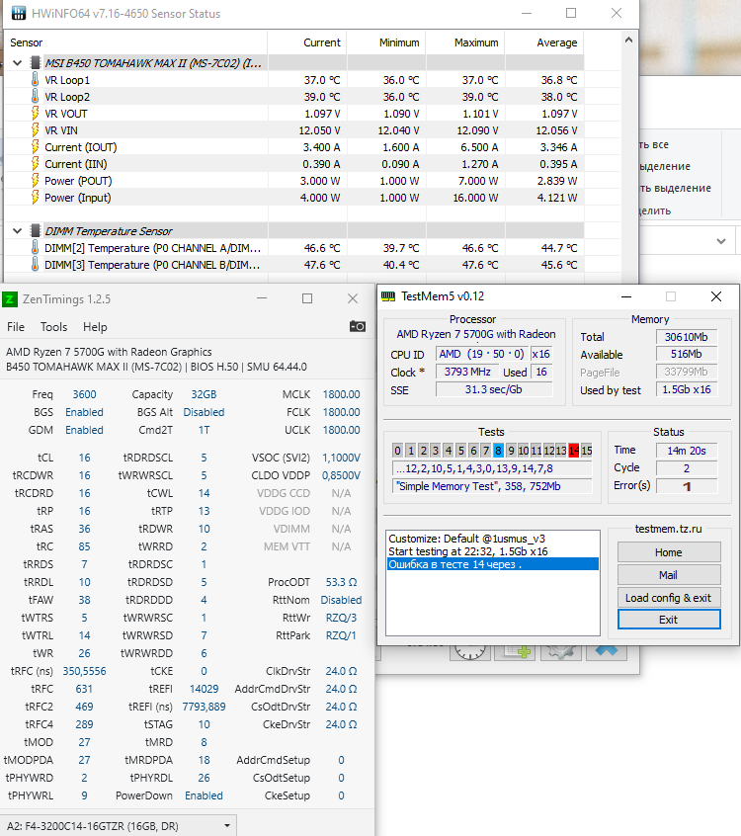Click the MSI B450 TOMAHAWK chip icon
741x836 pixels.
[x=36, y=63]
